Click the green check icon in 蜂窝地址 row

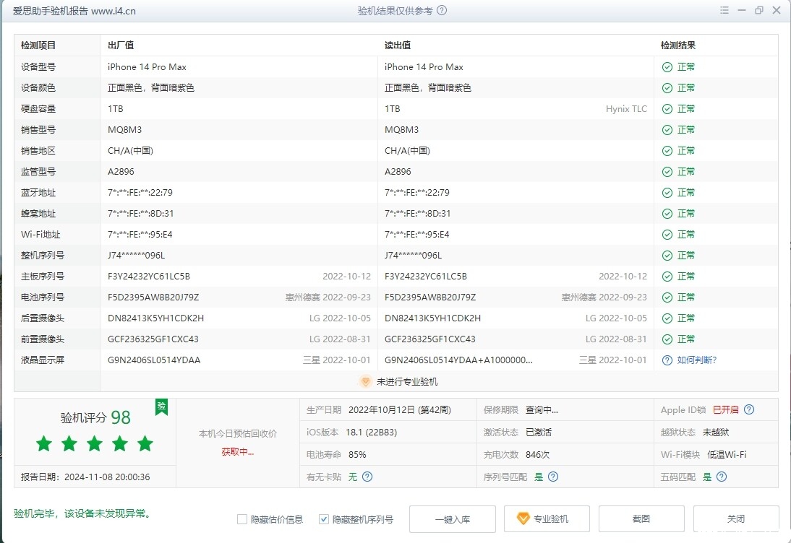(667, 214)
